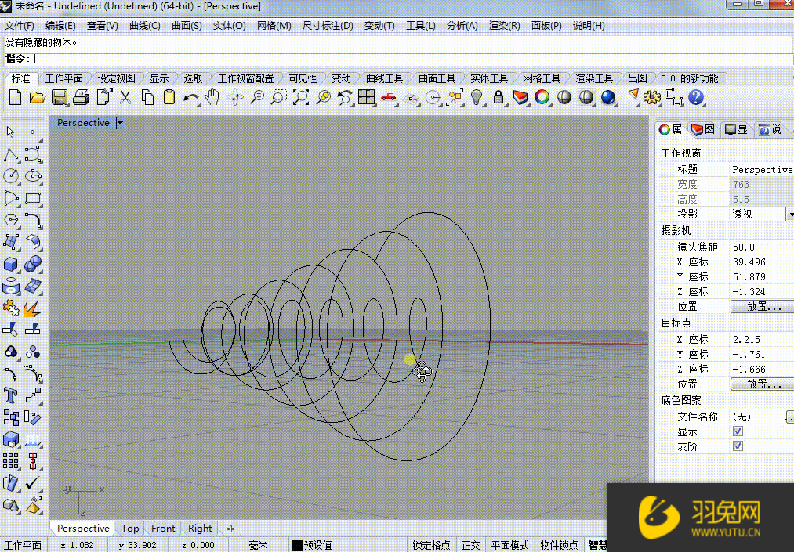The width and height of the screenshot is (794, 552).
Task: Switch to the 工作平面 toolbar tab
Action: coord(64,78)
